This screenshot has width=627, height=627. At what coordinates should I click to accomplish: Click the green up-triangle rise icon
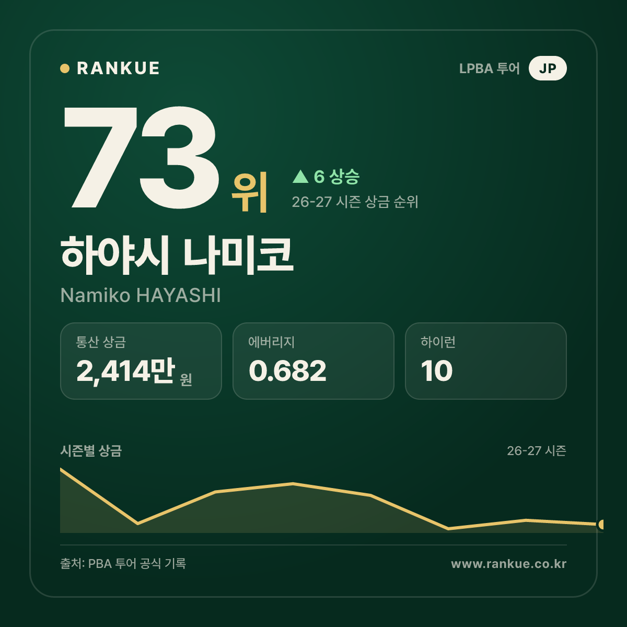click(300, 177)
